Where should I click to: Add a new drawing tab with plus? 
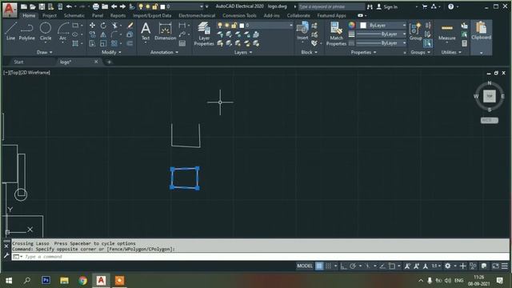pyautogui.click(x=109, y=62)
